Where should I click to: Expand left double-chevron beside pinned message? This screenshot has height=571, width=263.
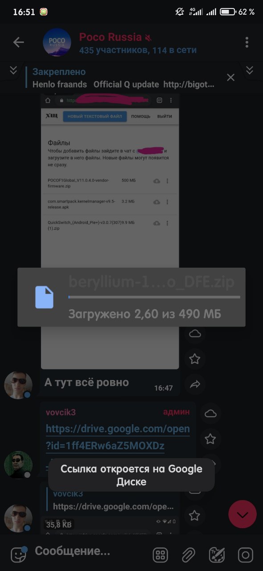13,70
